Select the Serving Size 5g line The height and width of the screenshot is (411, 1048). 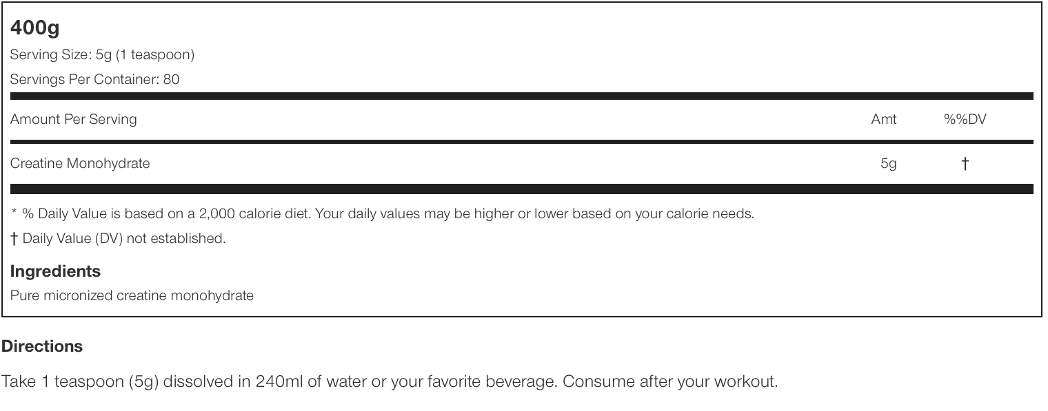pos(102,54)
